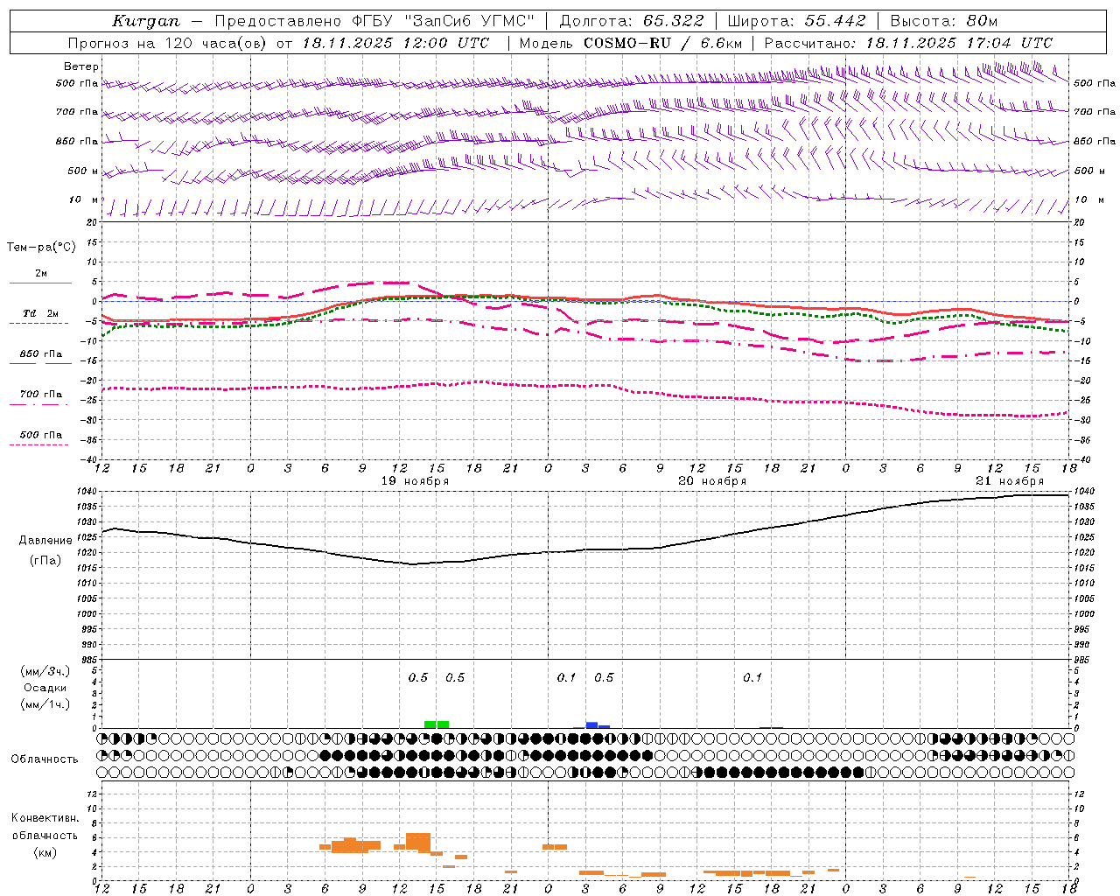Click the green precipitation bar
The height and width of the screenshot is (896, 1120).
437,724
